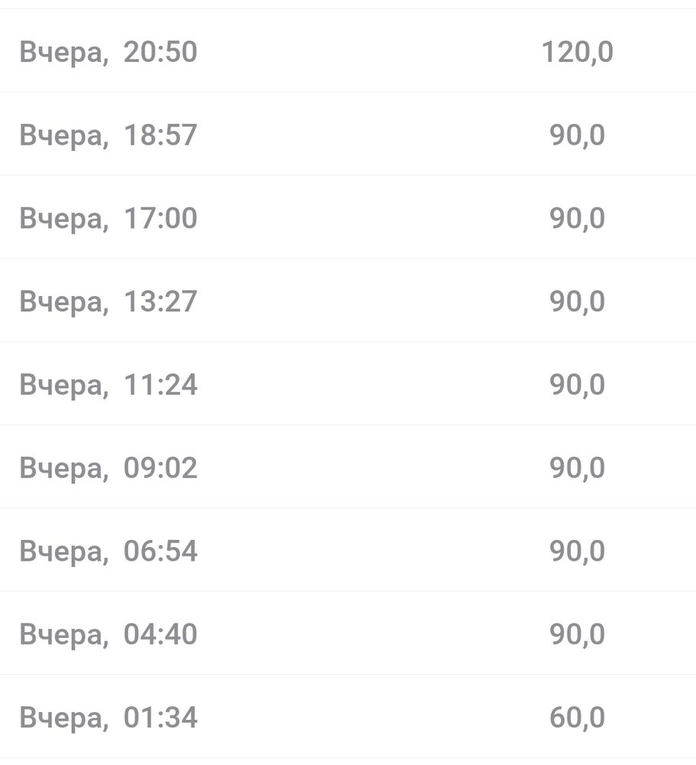Click the 90,0 value beside 04:40

point(577,635)
